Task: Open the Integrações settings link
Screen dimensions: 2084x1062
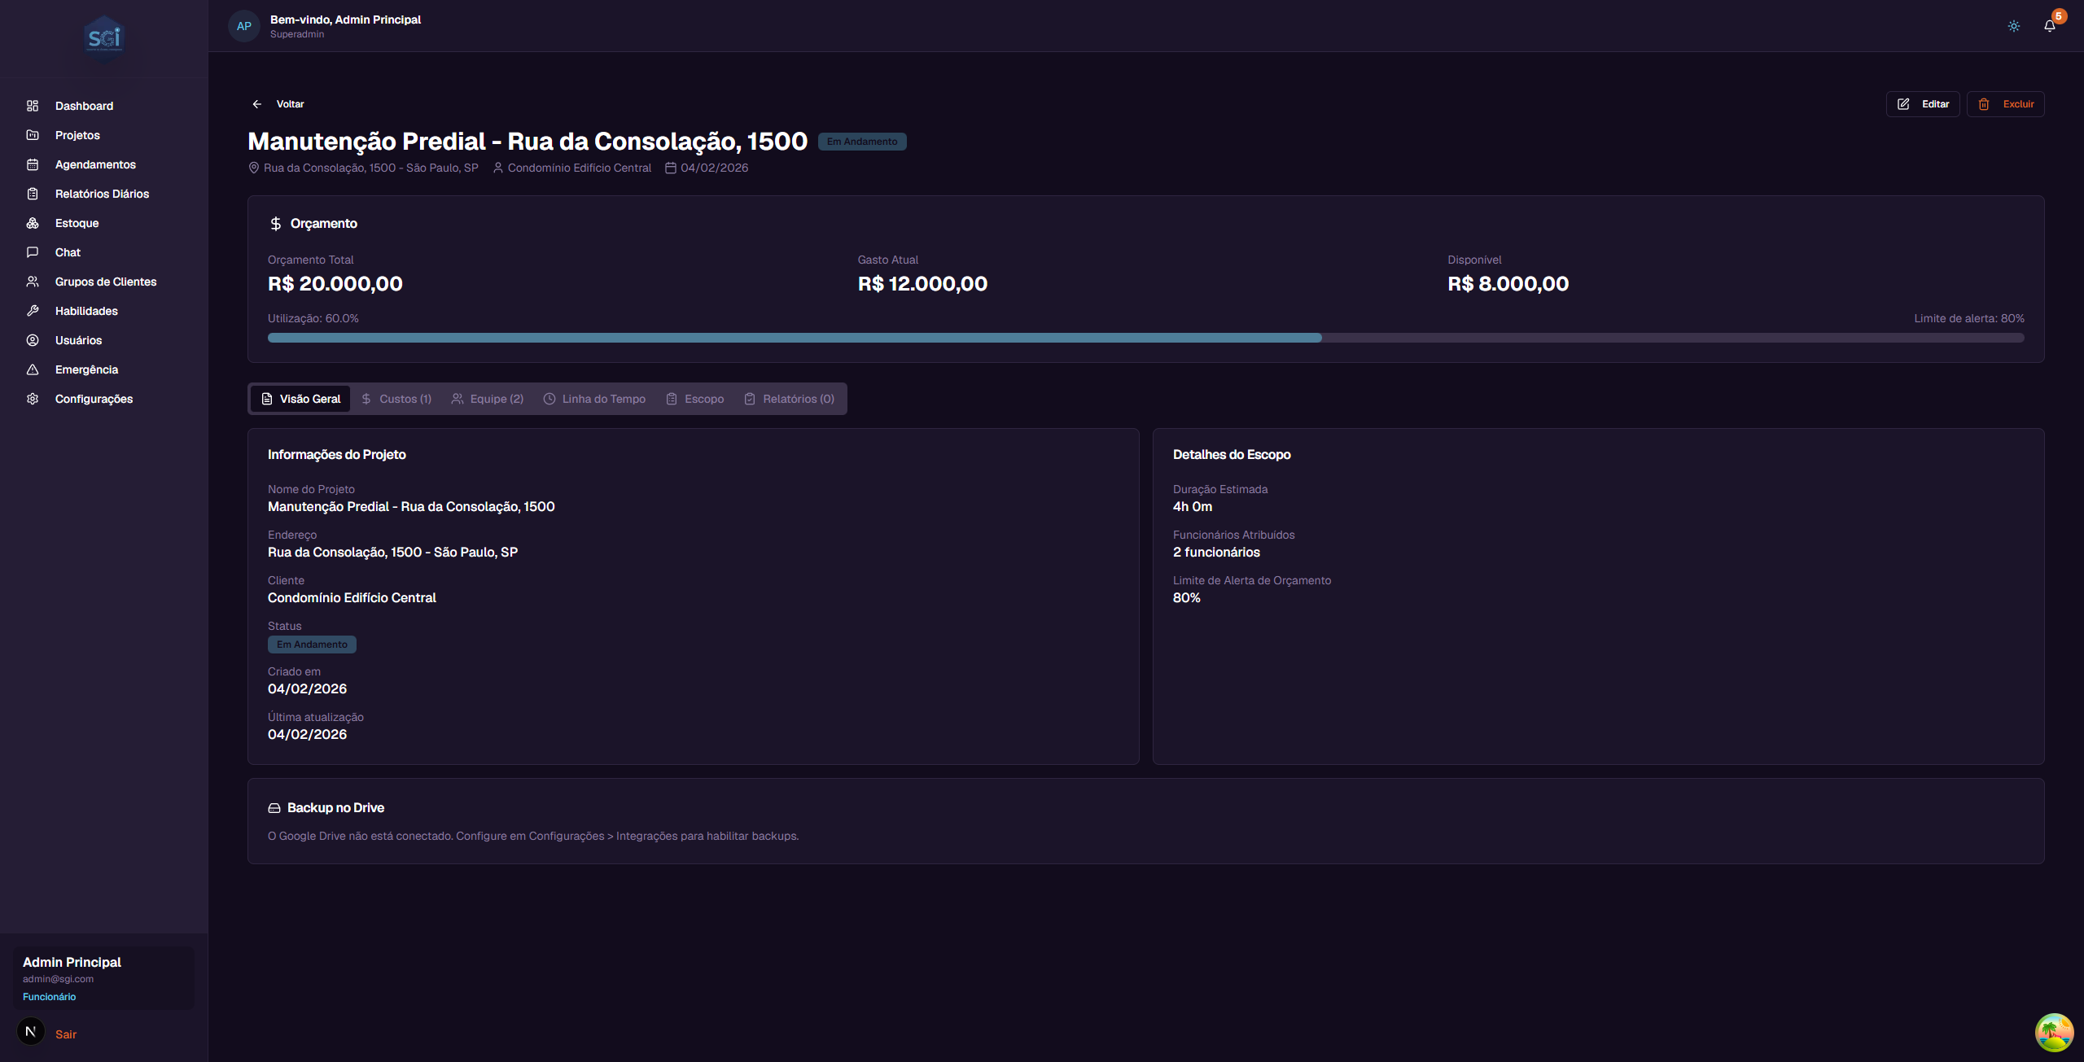Action: [647, 836]
